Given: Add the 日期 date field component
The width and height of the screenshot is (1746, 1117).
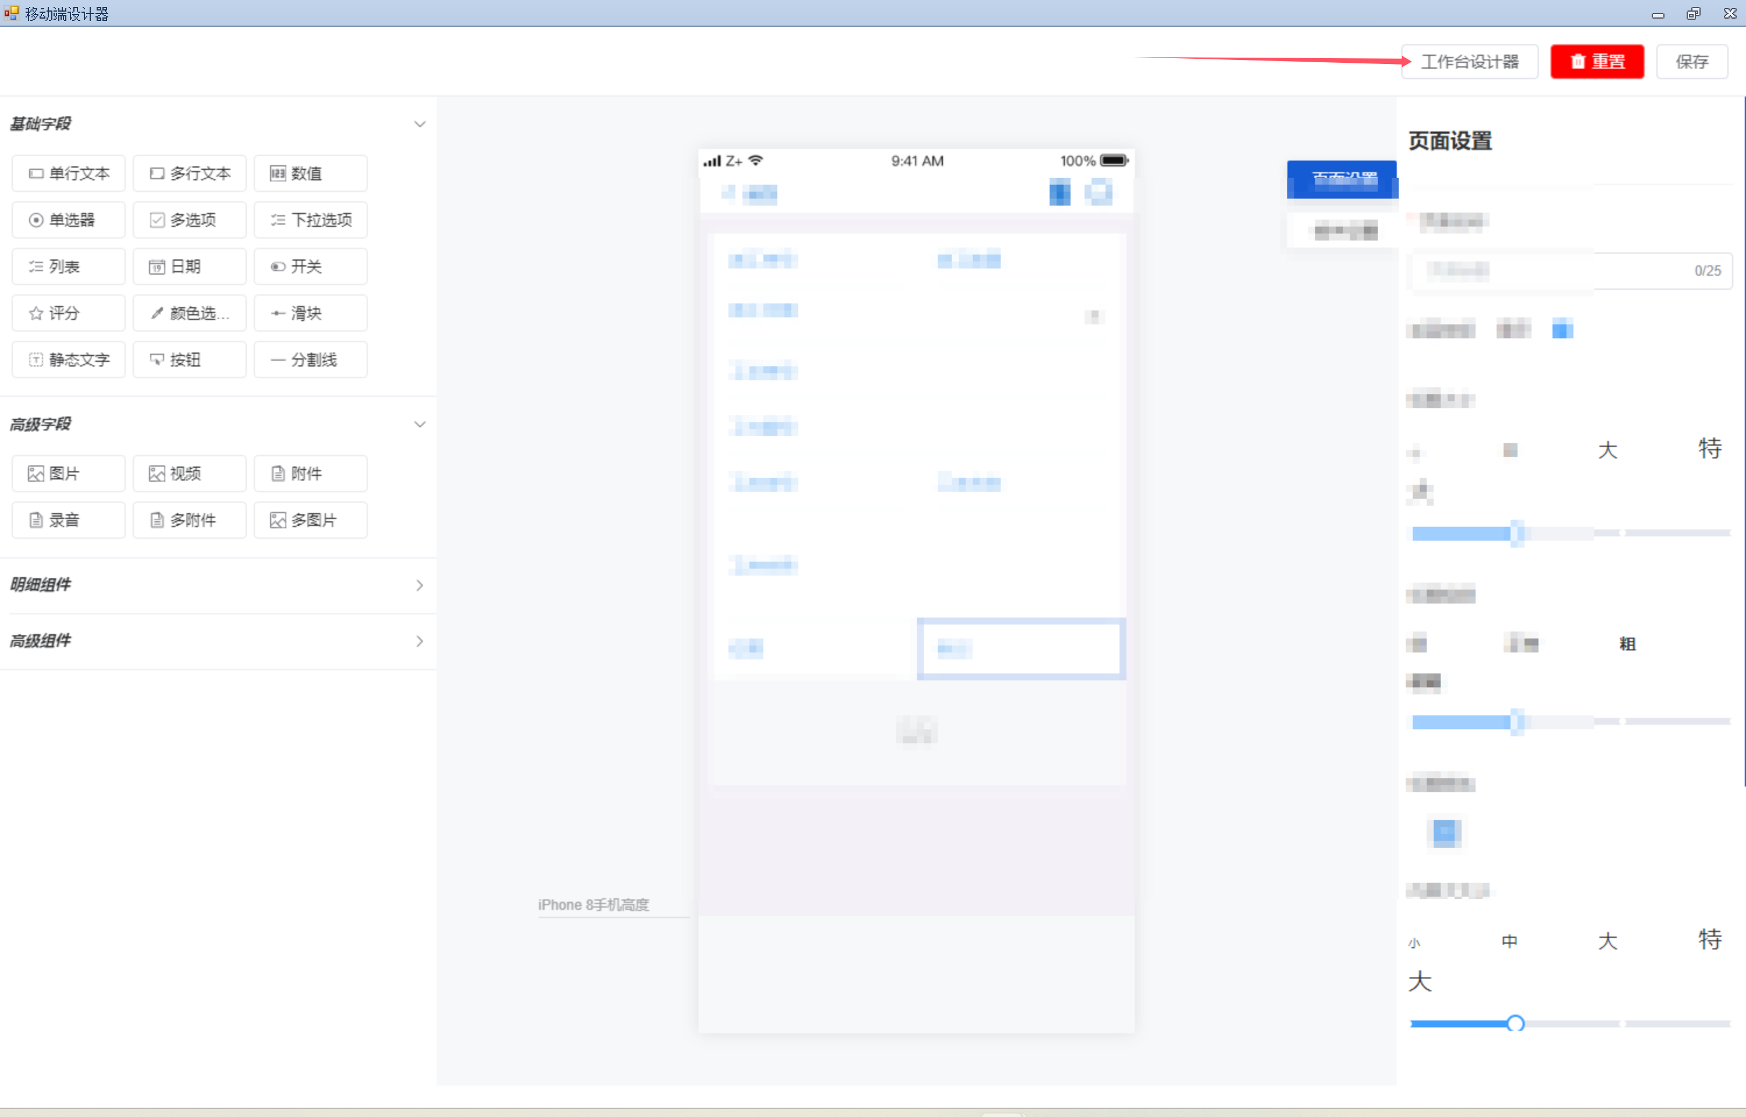Looking at the screenshot, I should coord(189,266).
